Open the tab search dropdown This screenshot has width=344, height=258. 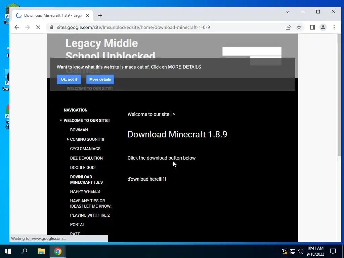point(287,12)
